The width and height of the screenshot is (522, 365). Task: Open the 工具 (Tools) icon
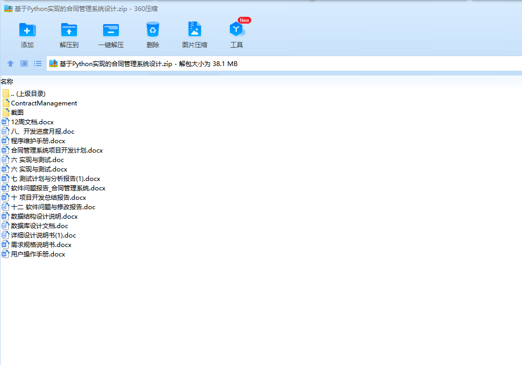point(237,29)
